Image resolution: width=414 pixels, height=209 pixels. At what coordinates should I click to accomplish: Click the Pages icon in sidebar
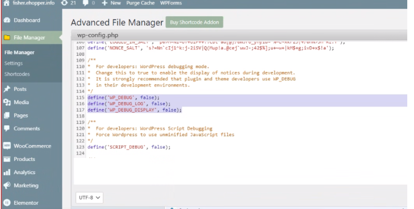point(7,116)
